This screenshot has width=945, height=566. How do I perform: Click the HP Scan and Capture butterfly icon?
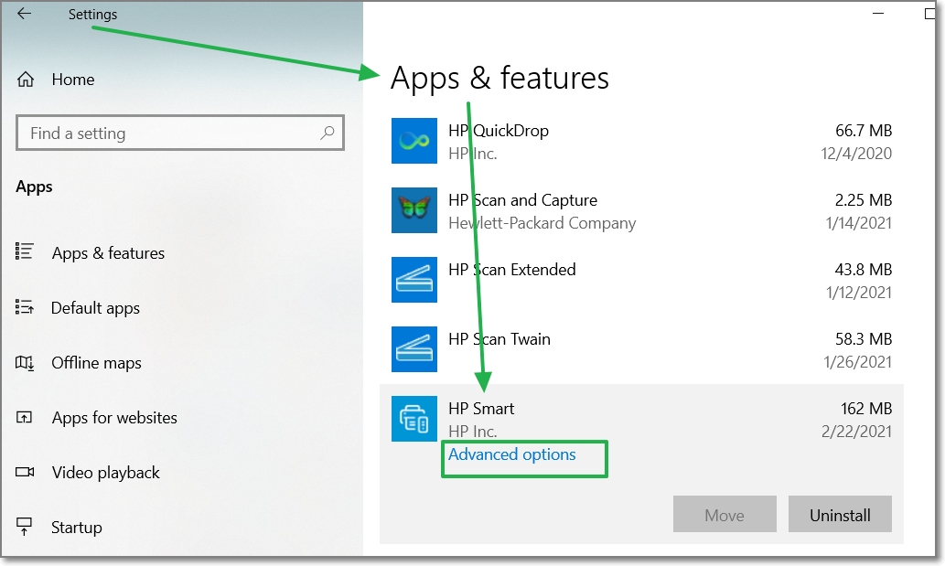[x=414, y=210]
